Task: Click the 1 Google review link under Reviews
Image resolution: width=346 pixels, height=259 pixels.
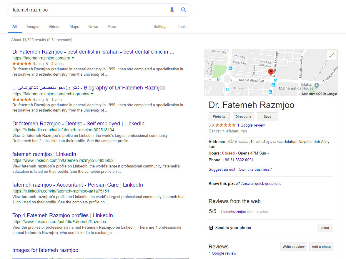Action: pyautogui.click(x=222, y=253)
